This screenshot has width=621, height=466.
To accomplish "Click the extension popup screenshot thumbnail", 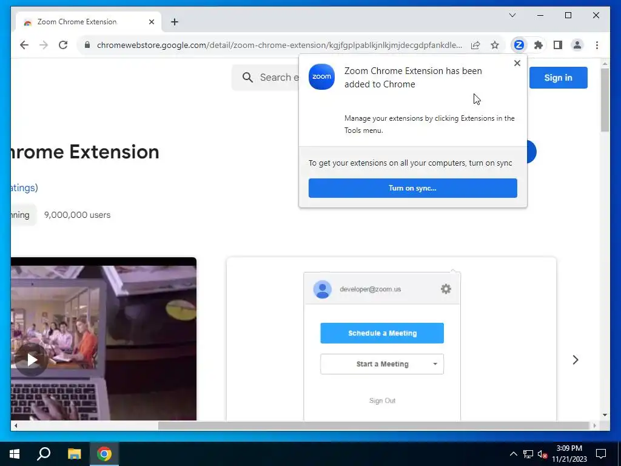I will click(391, 339).
